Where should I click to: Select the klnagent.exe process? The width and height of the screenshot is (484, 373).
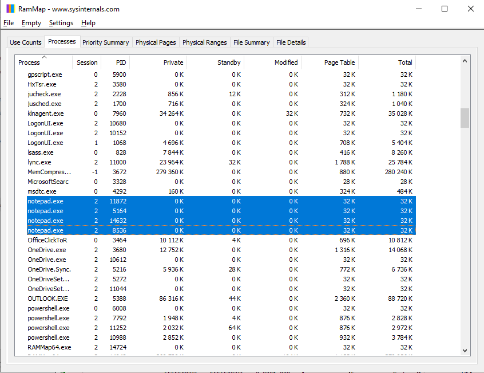coord(221,113)
